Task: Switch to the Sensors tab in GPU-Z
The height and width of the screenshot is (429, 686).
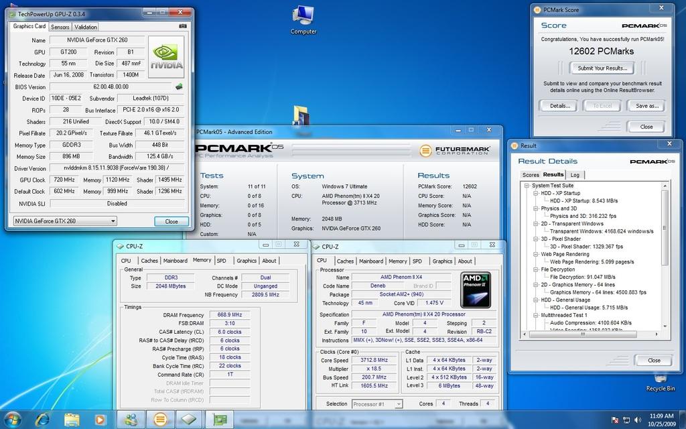Action: point(60,27)
